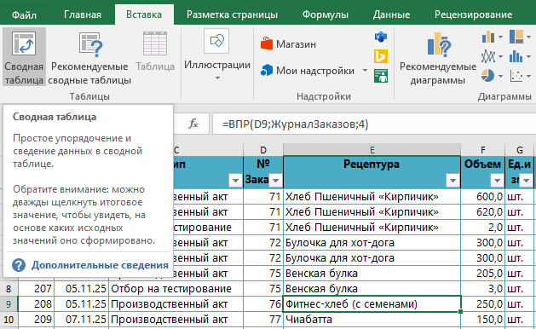Select column E header
This screenshot has width=536, height=329.
click(372, 150)
